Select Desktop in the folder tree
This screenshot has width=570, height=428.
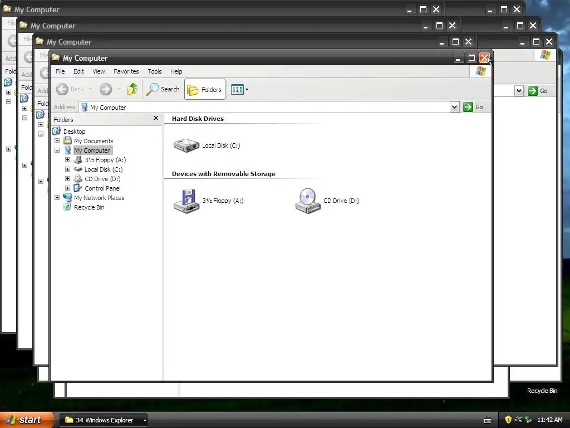(x=74, y=132)
